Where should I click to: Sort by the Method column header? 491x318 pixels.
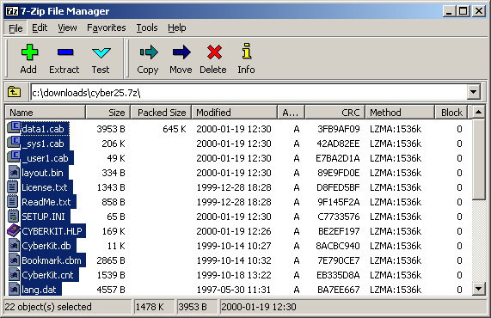[400, 113]
